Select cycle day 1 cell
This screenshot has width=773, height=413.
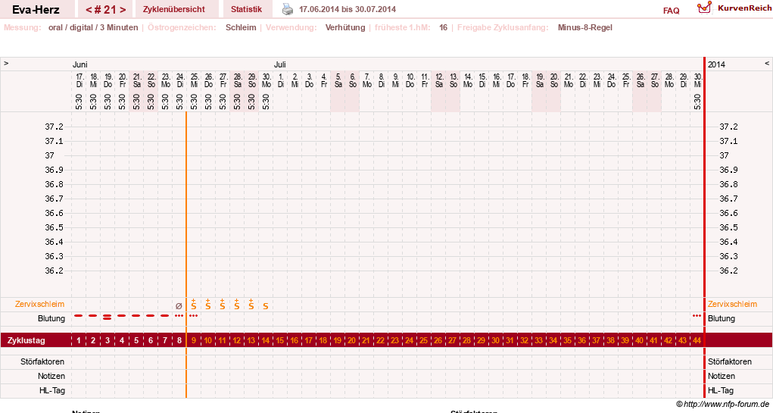tap(79, 340)
